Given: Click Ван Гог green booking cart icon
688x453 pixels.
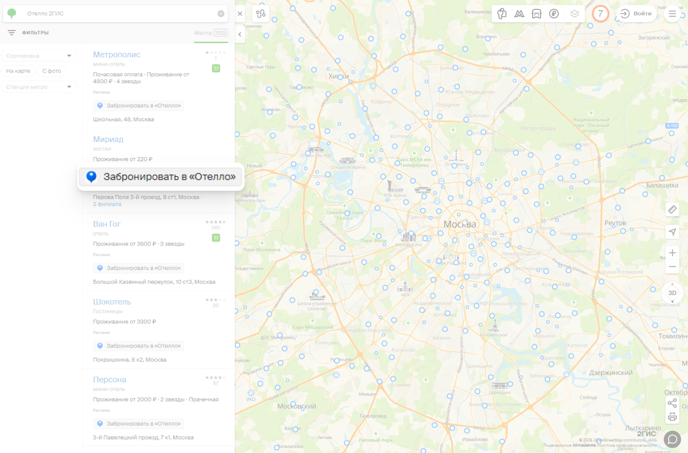Looking at the screenshot, I should [216, 238].
